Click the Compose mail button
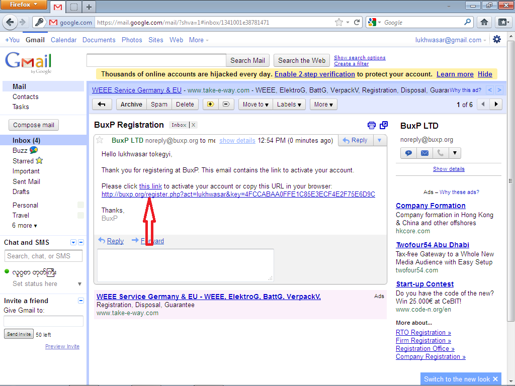 click(x=34, y=125)
